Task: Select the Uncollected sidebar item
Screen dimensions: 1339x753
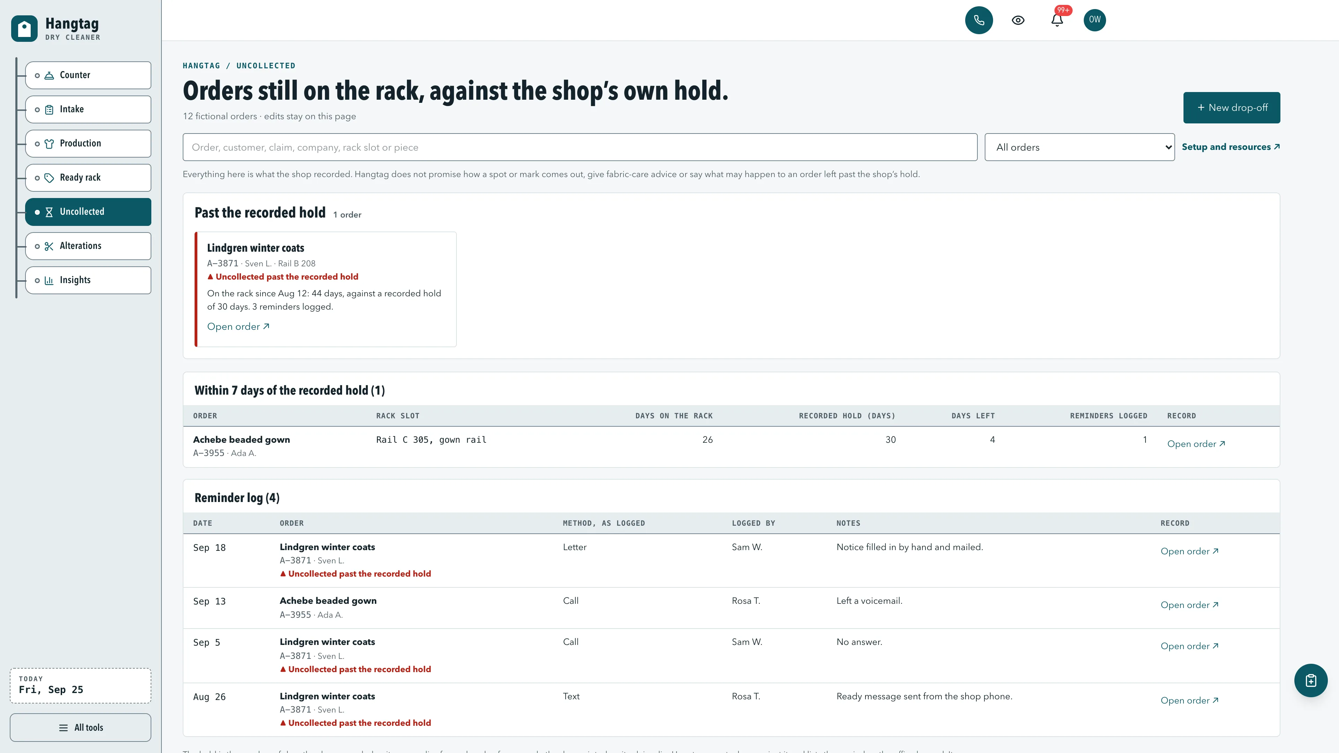Action: 88,212
